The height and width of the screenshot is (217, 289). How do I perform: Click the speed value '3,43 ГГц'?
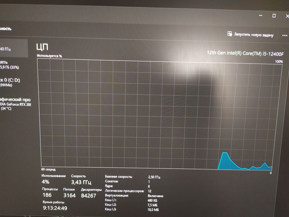(81, 182)
